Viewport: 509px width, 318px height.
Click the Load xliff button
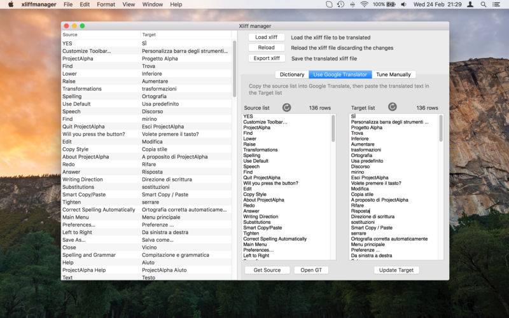point(266,38)
